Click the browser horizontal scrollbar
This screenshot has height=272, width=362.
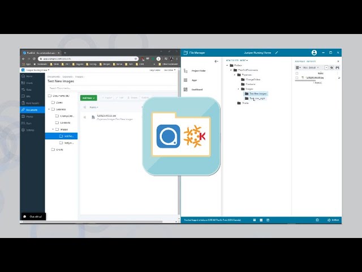click(x=92, y=222)
